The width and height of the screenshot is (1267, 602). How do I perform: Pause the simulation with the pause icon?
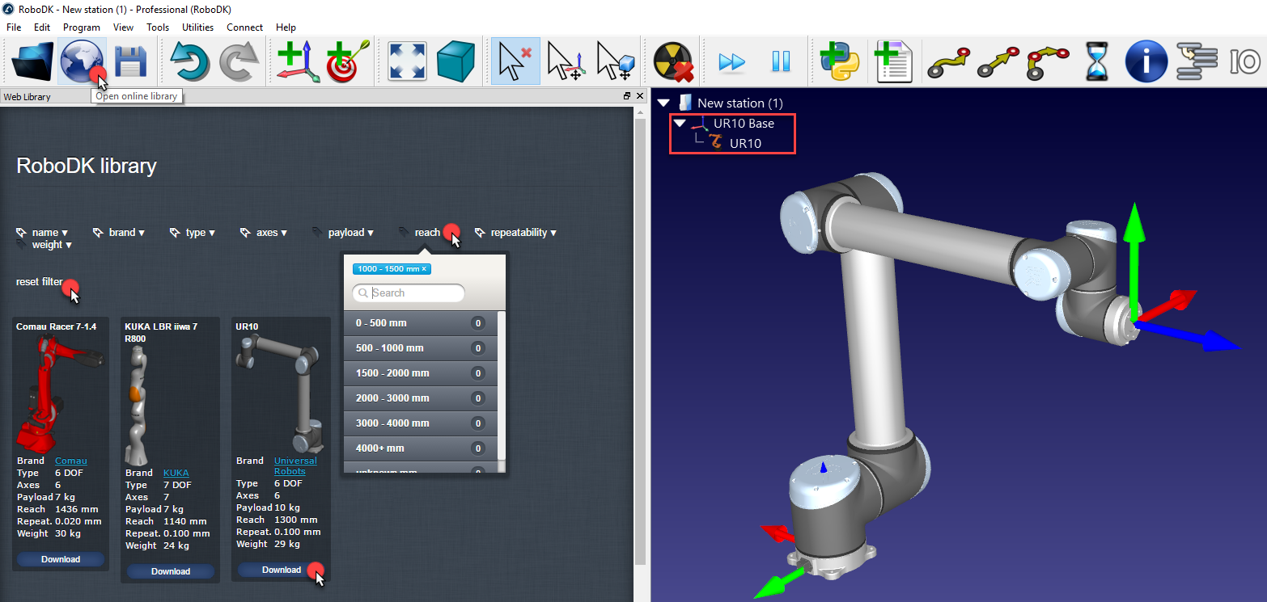[x=781, y=61]
